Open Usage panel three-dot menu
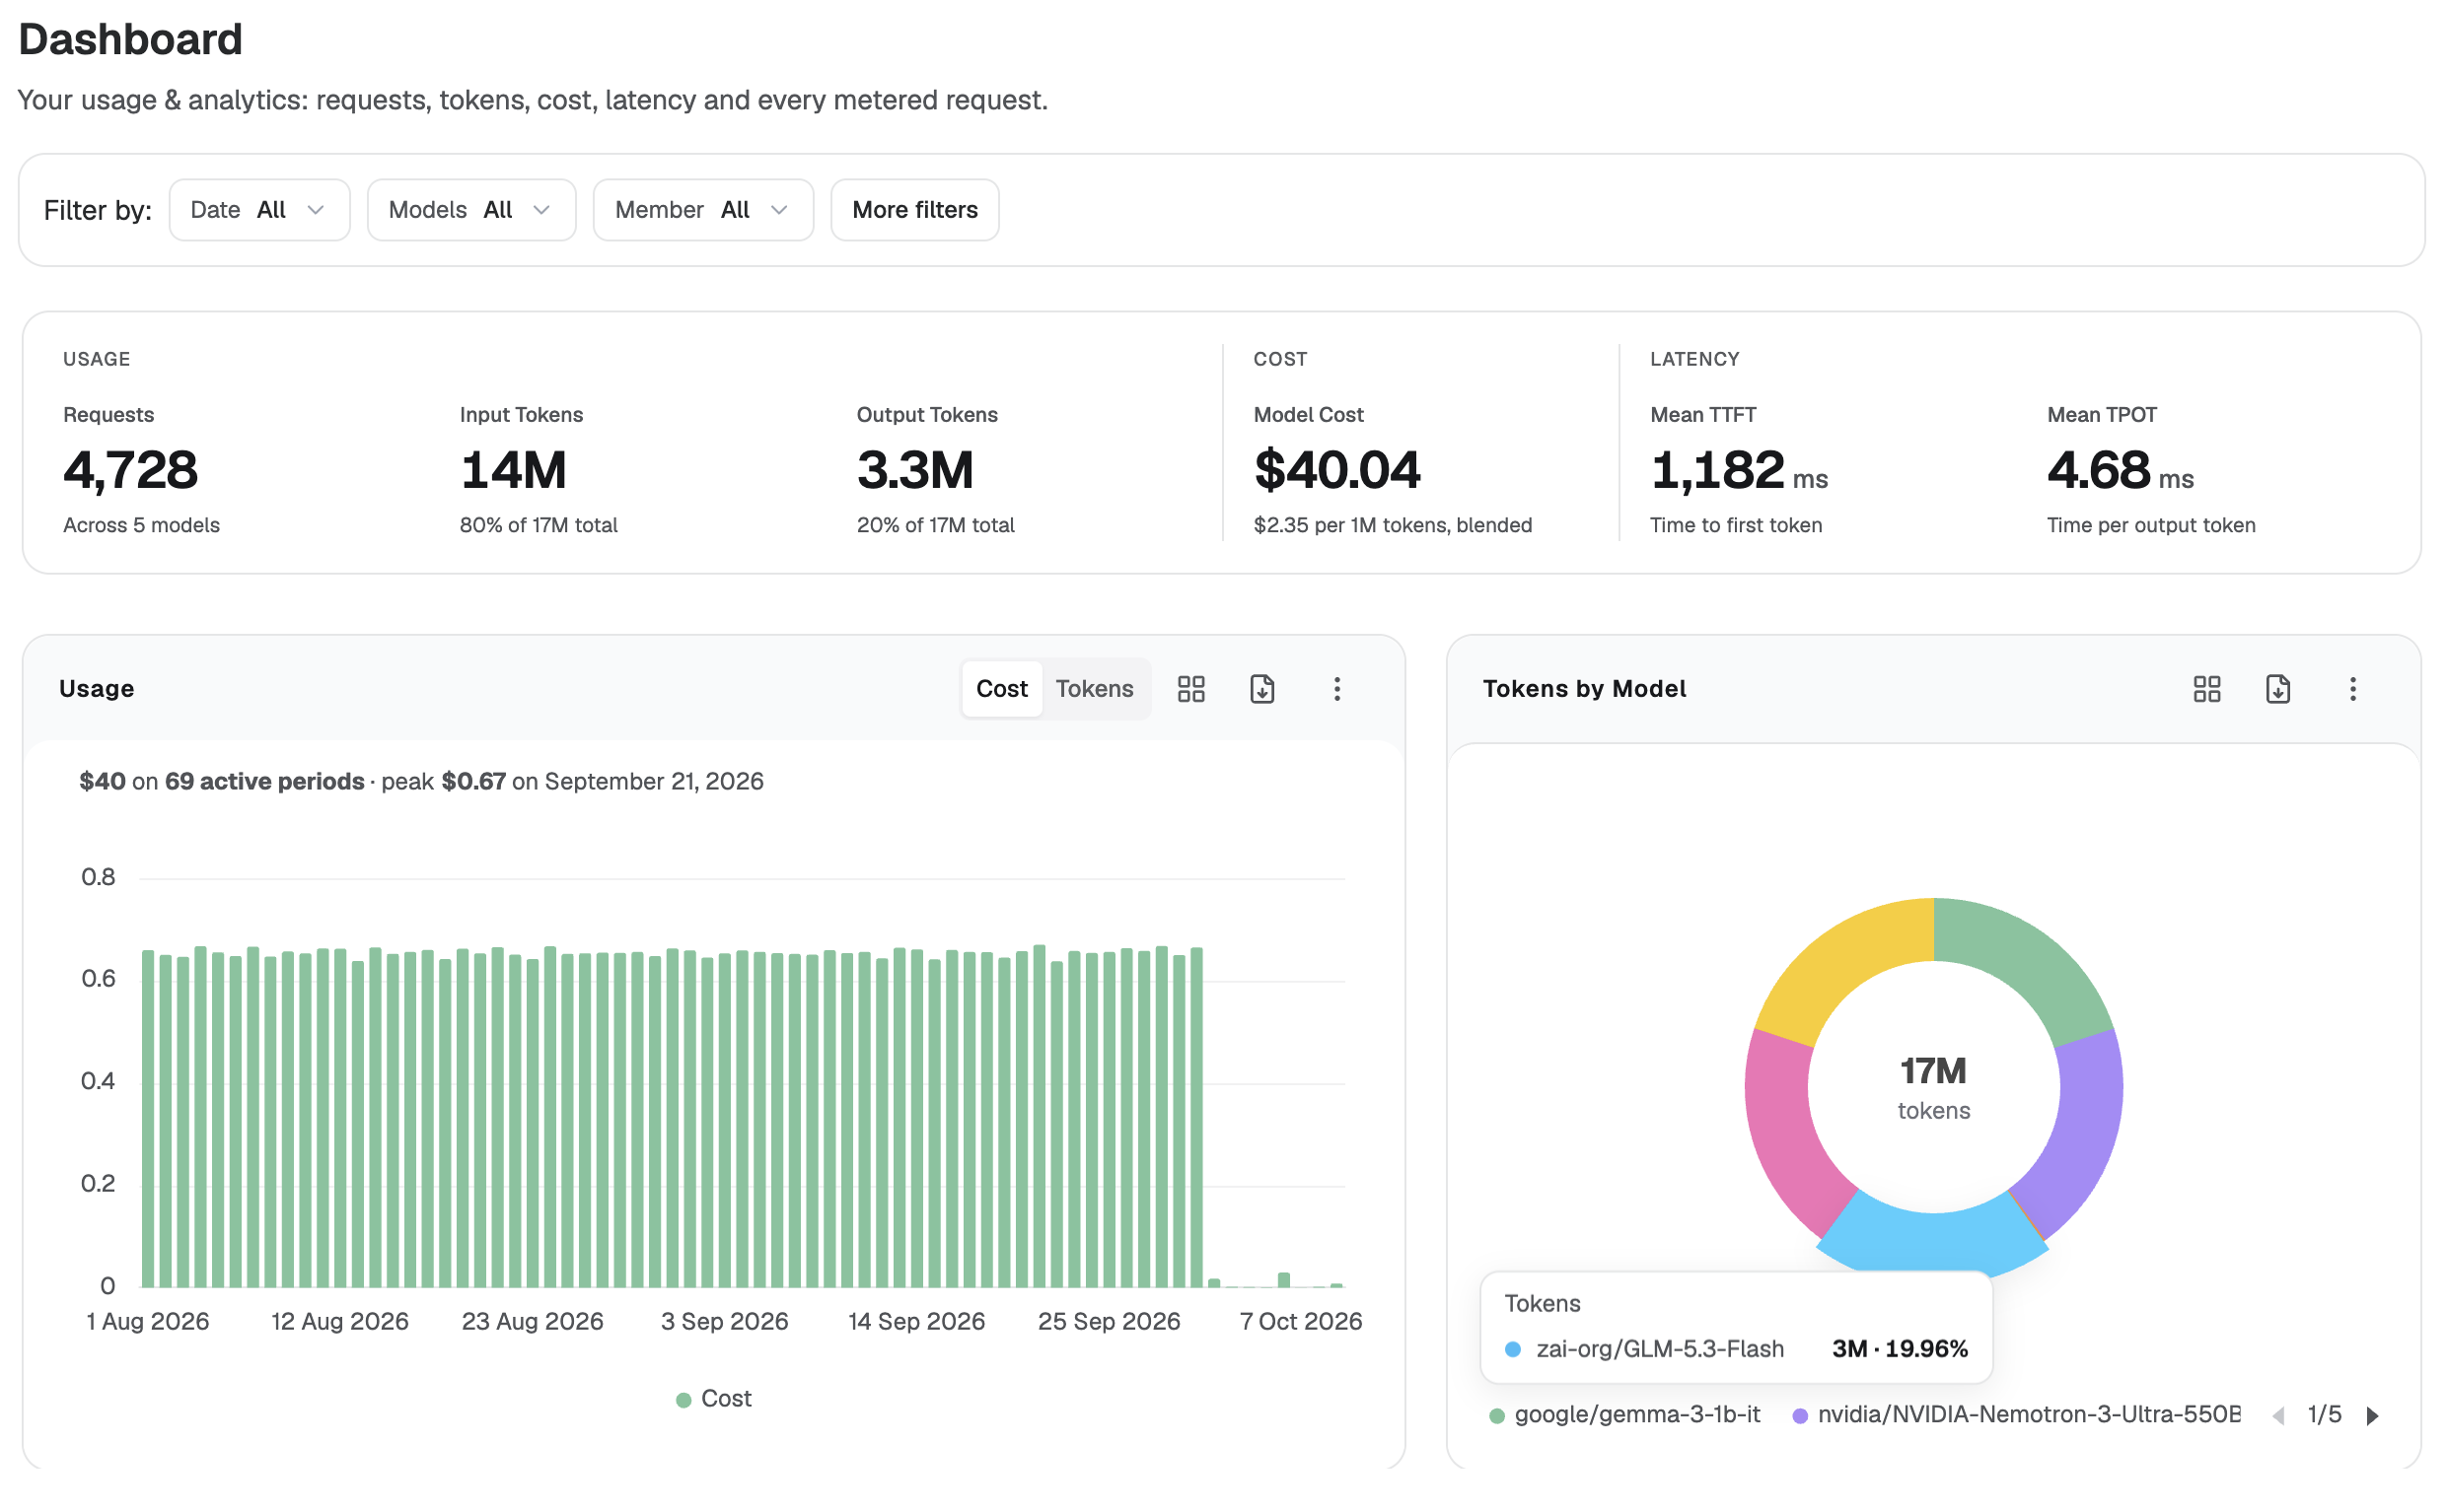Screen dimensions: 2446x1512 (x=1336, y=688)
